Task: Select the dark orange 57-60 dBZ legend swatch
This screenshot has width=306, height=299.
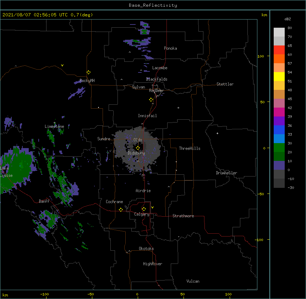Action: pos(279,59)
